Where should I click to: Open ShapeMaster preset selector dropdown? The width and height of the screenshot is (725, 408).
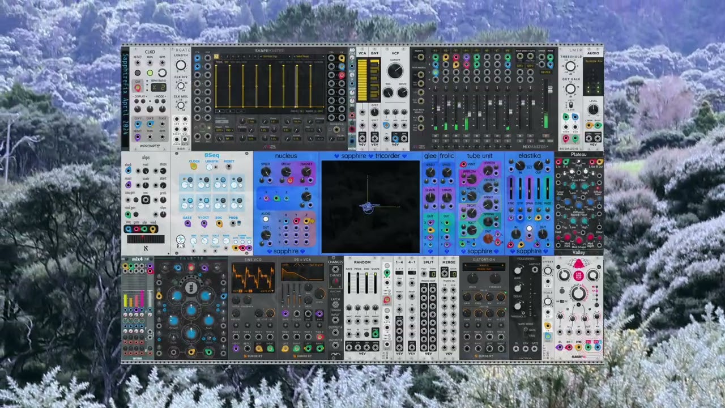275,56
